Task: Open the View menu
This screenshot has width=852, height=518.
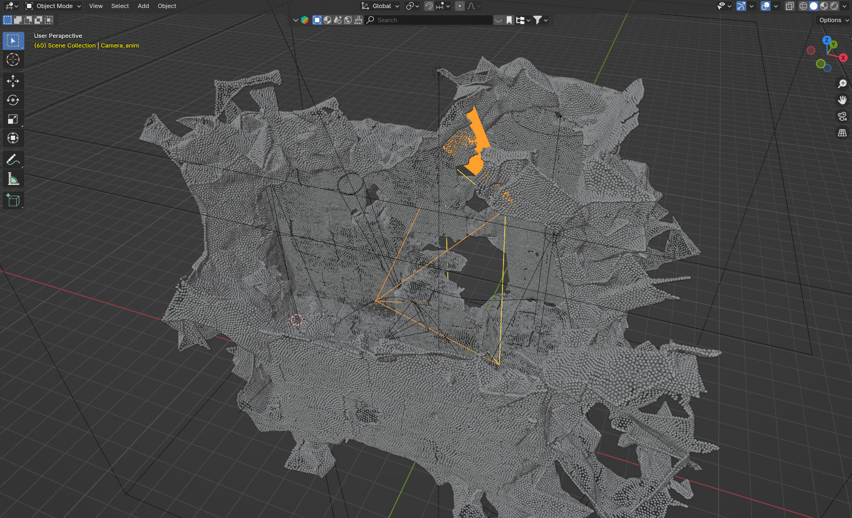Action: point(96,6)
